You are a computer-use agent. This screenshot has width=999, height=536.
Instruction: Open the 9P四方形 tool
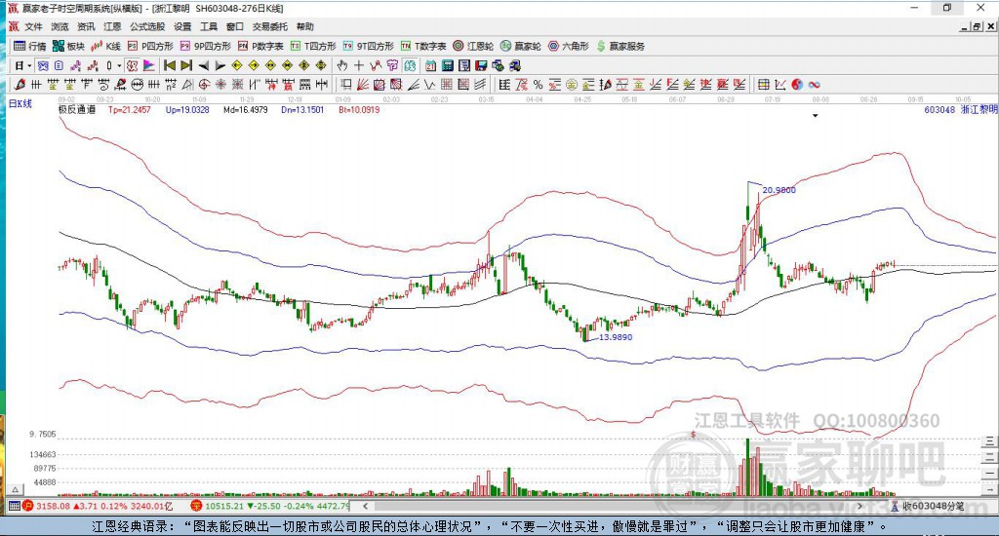coord(205,46)
